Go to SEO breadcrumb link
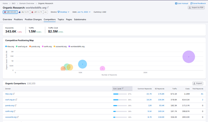Image resolution: width=208 pixels, height=122 pixels. pos(14,3)
